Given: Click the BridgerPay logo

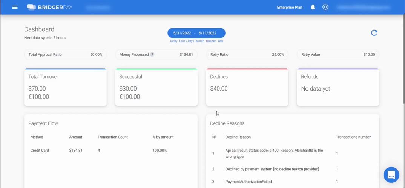Looking at the screenshot, I should (50, 7).
